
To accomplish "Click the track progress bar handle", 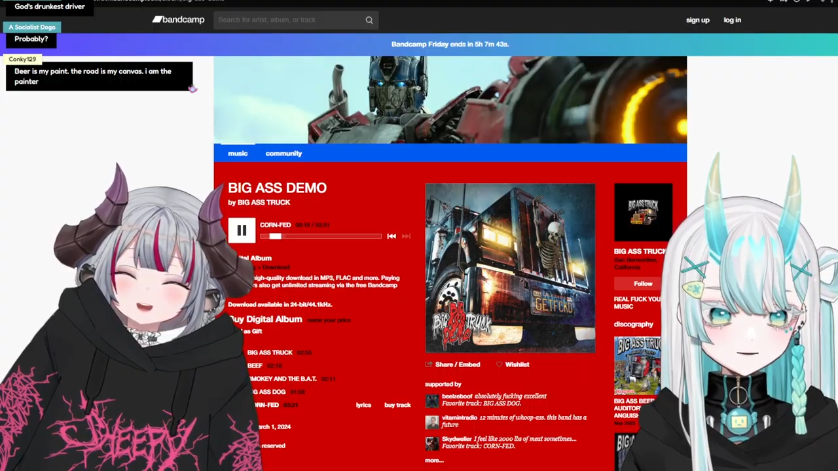I will (275, 236).
